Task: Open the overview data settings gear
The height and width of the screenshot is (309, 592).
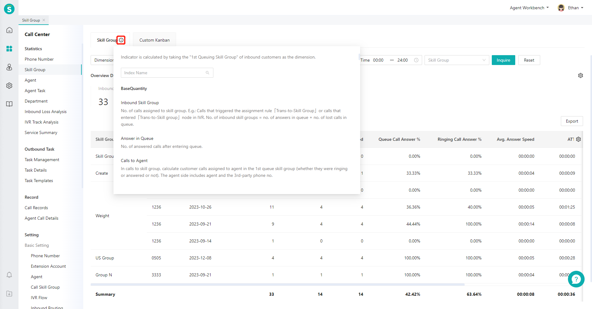Action: pyautogui.click(x=581, y=75)
